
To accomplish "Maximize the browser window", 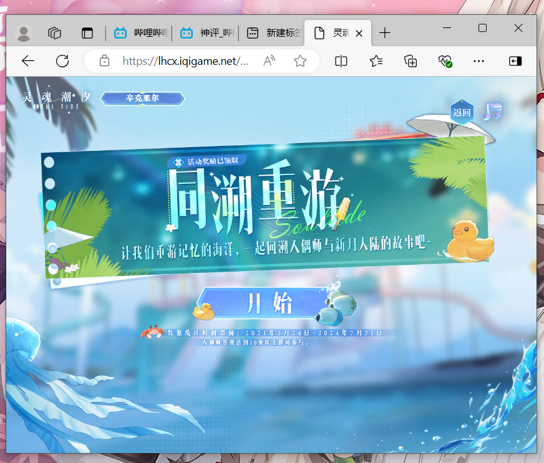I will [x=482, y=27].
